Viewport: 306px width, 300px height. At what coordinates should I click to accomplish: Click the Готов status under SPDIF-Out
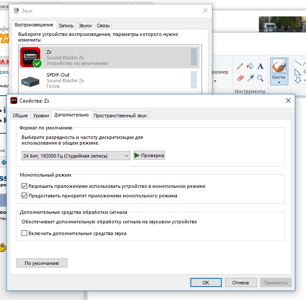click(53, 86)
